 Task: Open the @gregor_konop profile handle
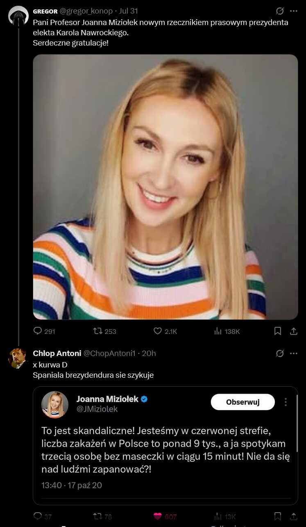86,11
